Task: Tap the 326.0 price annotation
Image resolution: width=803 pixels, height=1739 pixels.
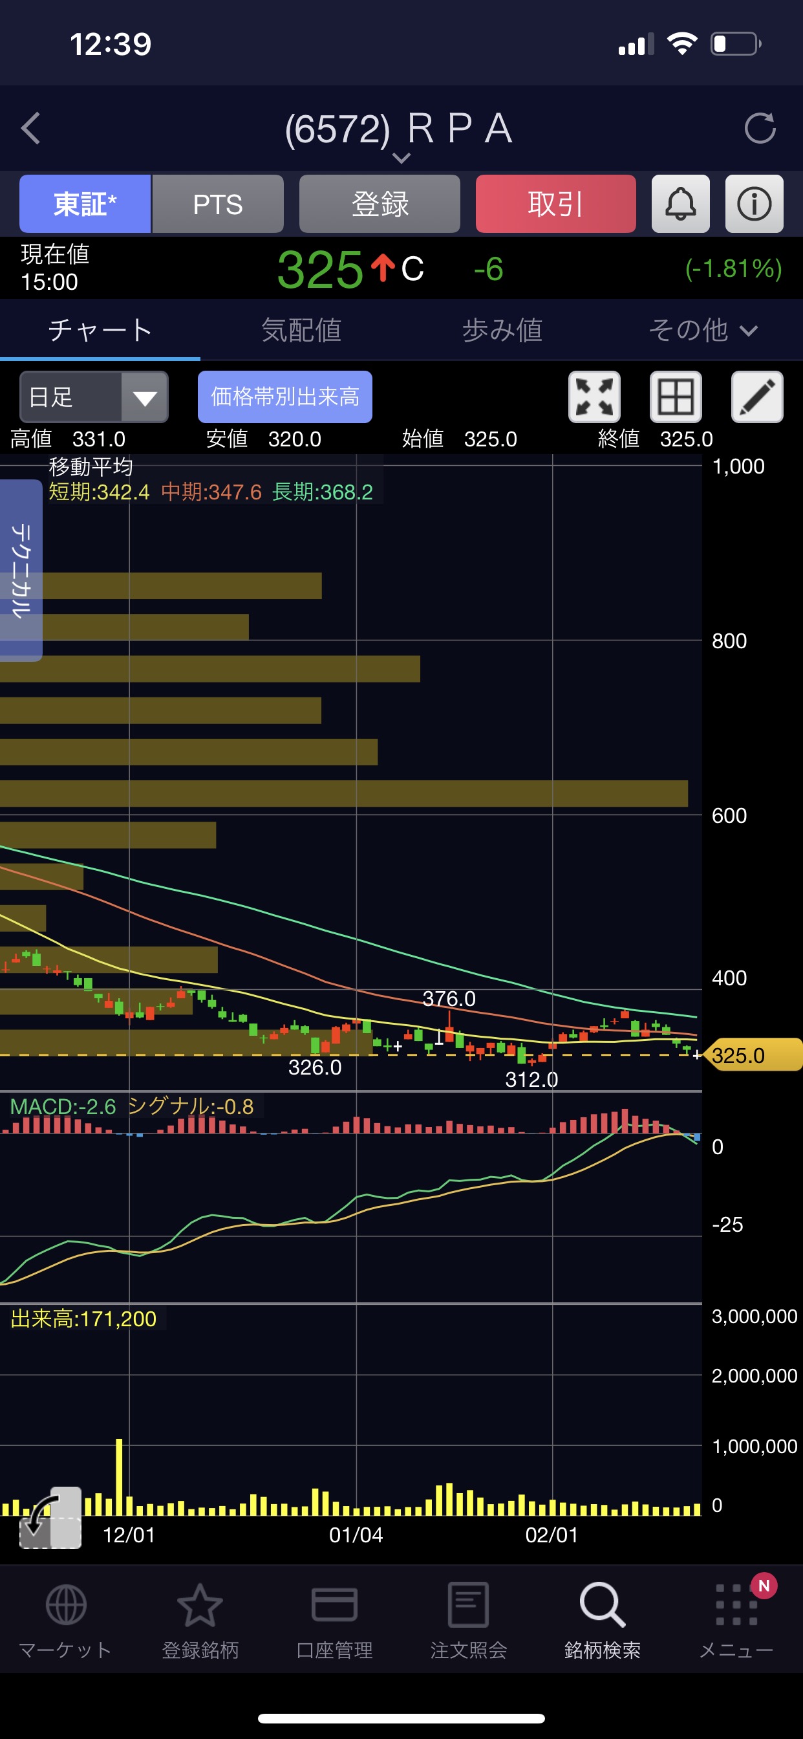Action: (314, 1067)
